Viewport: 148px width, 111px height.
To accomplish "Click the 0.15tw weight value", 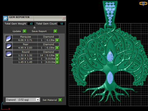I will click(x=51, y=48).
